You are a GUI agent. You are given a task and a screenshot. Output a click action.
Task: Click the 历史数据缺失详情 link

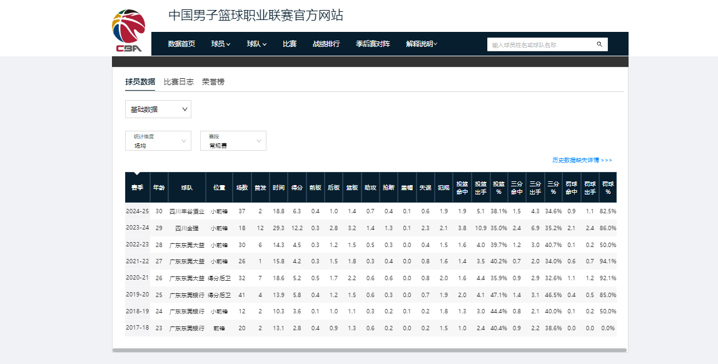coord(582,160)
